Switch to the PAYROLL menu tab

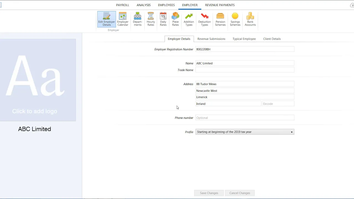click(123, 5)
